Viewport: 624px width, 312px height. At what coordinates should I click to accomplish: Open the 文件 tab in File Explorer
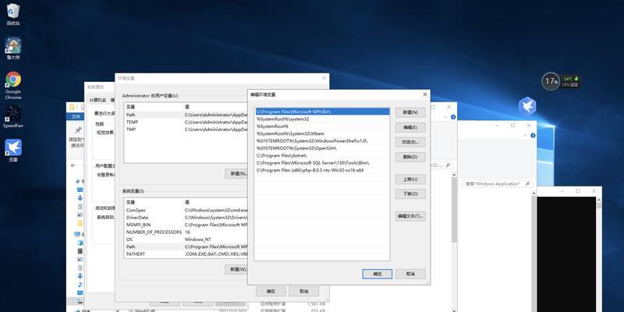[76, 116]
